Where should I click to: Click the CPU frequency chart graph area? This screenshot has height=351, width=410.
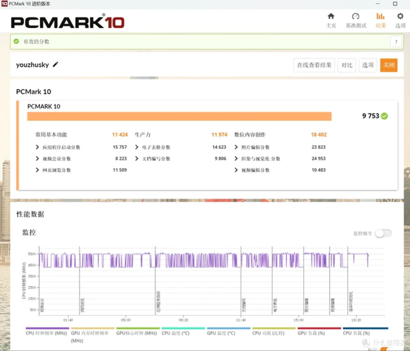tap(212, 281)
